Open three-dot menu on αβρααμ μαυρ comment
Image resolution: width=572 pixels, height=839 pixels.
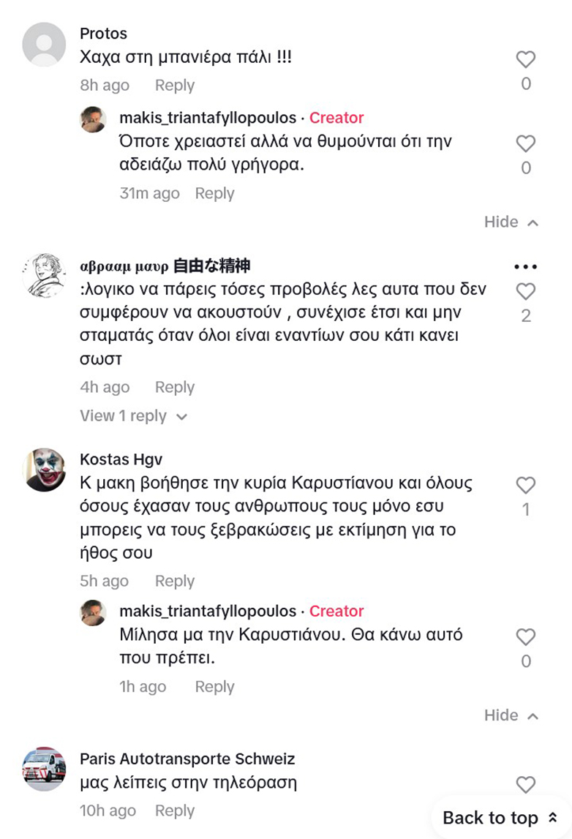[x=525, y=267]
